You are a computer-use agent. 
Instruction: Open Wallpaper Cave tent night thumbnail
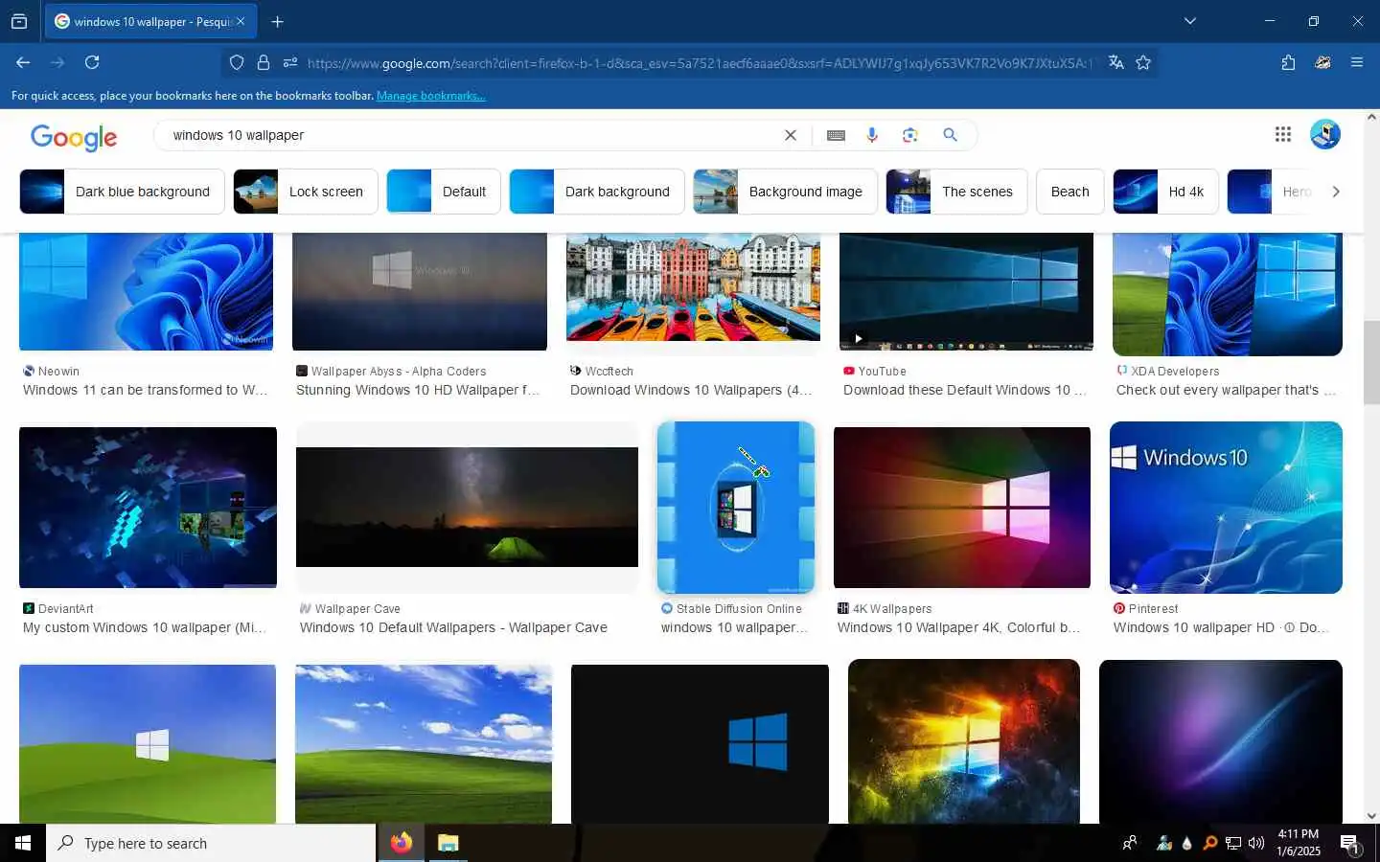point(467,508)
